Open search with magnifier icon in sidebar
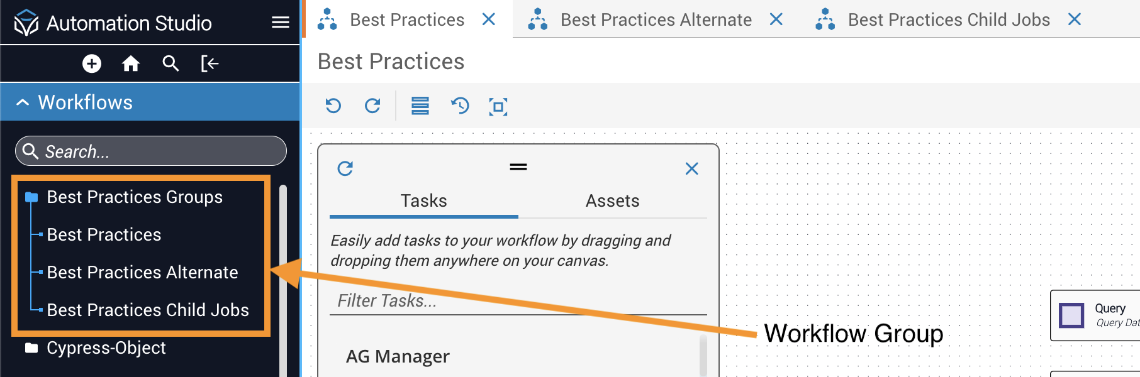1140x377 pixels. pos(170,63)
